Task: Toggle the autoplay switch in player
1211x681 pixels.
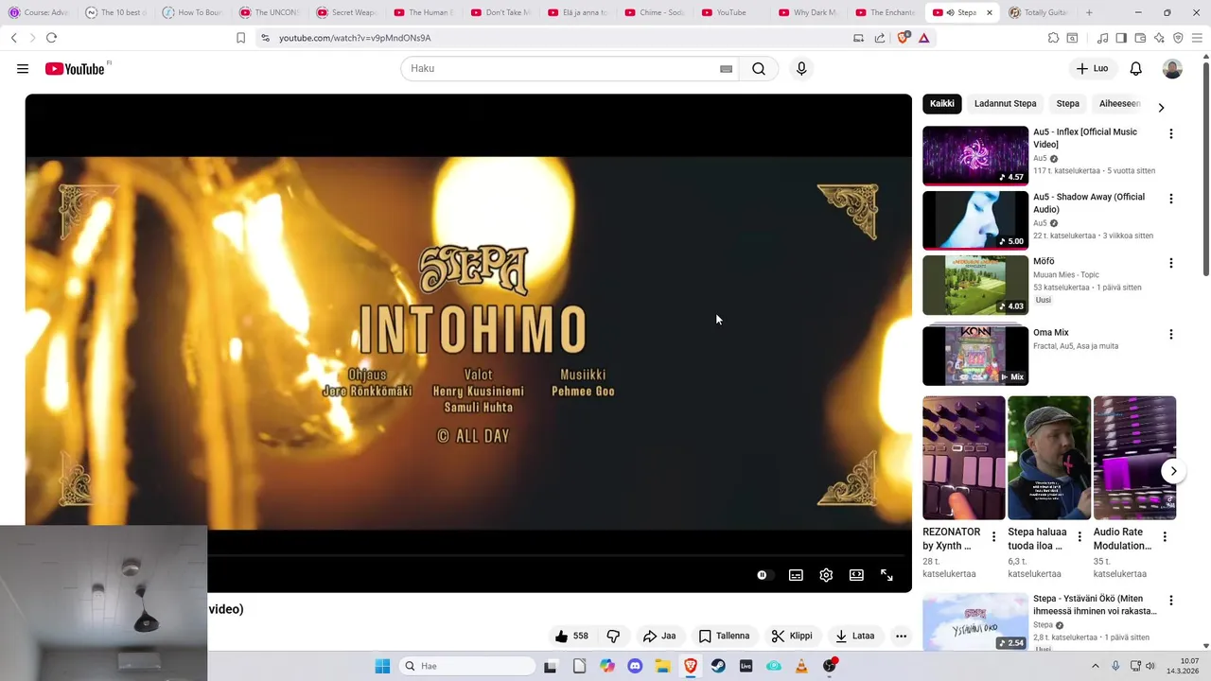Action: 764,575
